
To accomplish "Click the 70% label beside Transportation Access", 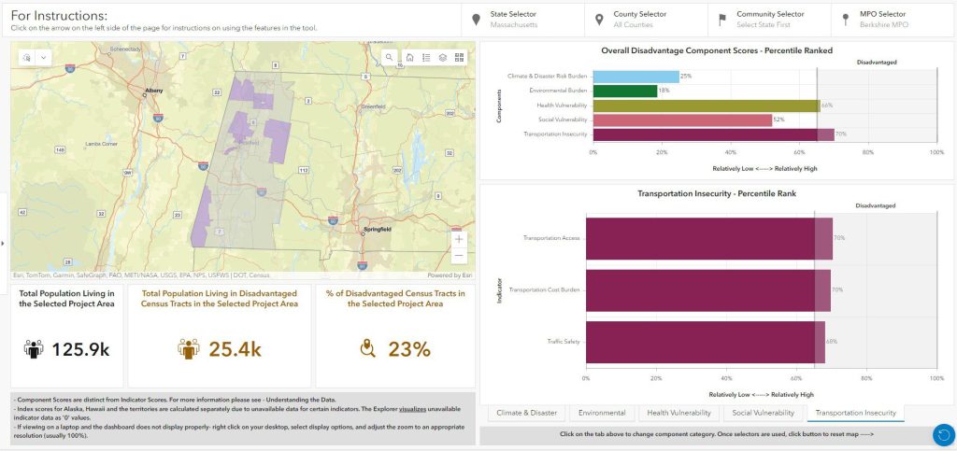I will [839, 238].
